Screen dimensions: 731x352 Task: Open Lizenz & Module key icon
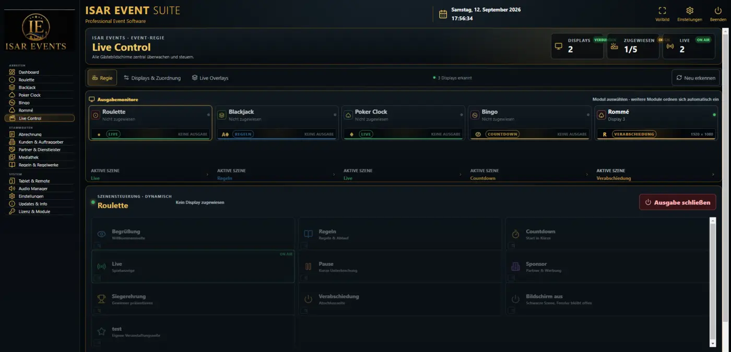(12, 212)
